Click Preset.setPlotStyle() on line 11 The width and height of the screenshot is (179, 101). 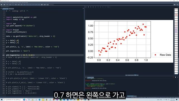coord(16,32)
